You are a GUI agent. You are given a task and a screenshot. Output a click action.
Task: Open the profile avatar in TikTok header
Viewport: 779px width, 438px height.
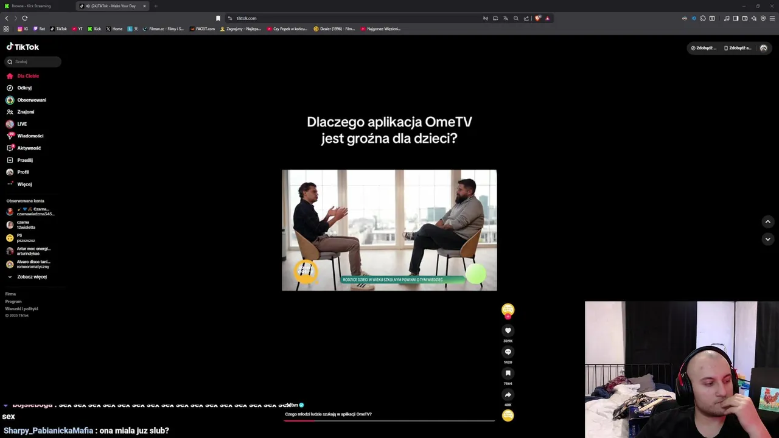coord(764,48)
